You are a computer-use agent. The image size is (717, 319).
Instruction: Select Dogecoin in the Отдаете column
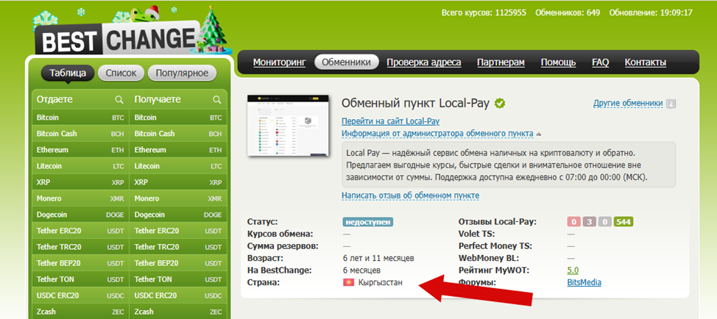[x=80, y=215]
